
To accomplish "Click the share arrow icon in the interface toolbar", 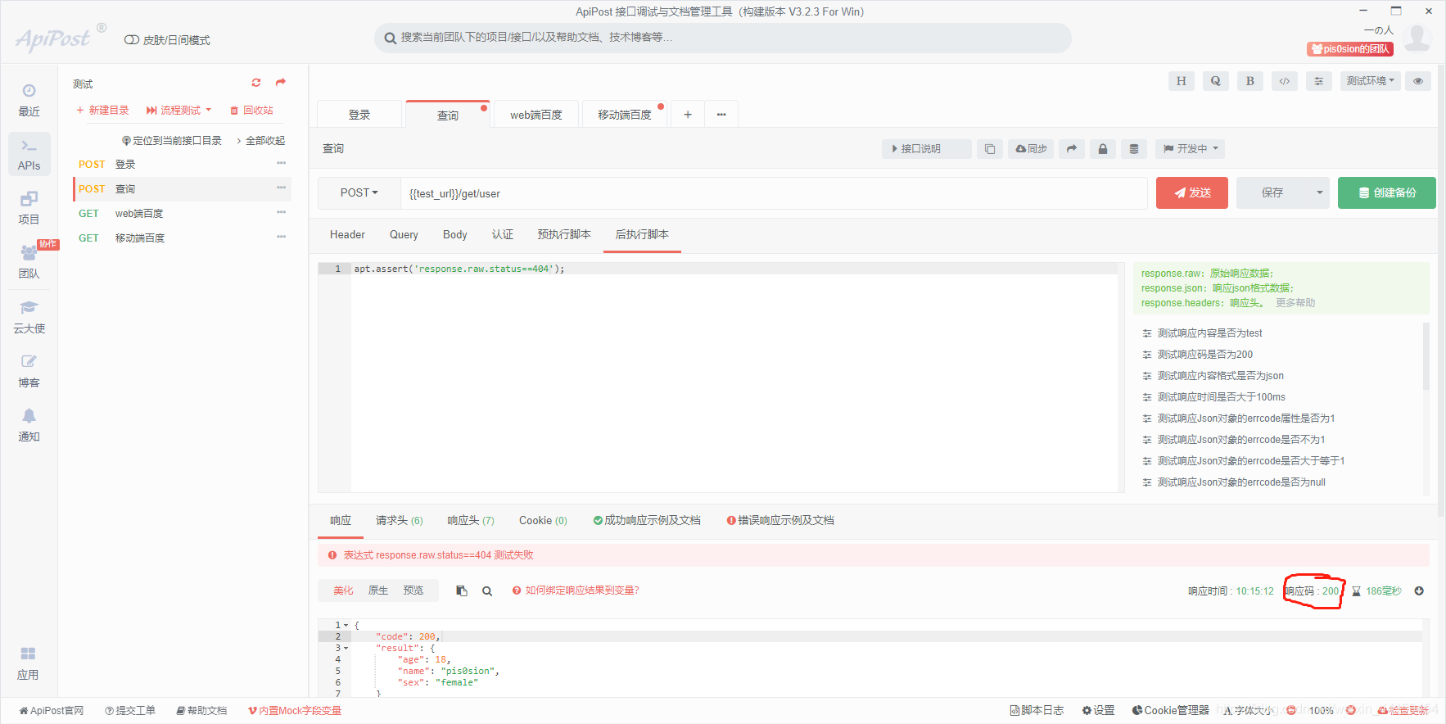I will pos(1072,149).
